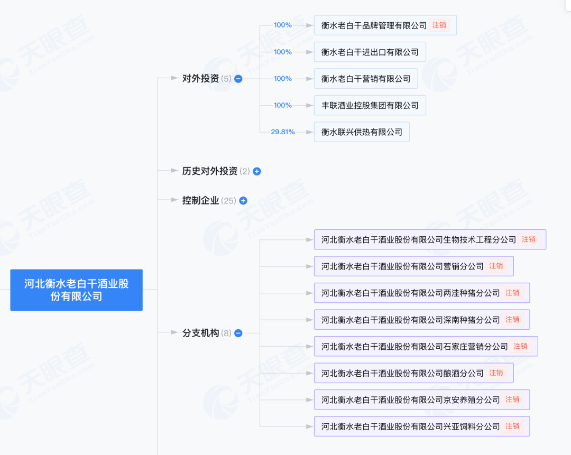
Task: Open the 酿酒分公司 branch node
Action: (413, 373)
